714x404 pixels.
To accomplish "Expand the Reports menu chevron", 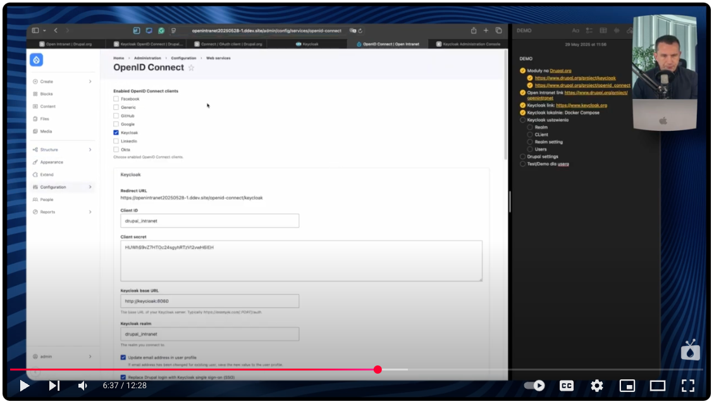I will coord(90,212).
